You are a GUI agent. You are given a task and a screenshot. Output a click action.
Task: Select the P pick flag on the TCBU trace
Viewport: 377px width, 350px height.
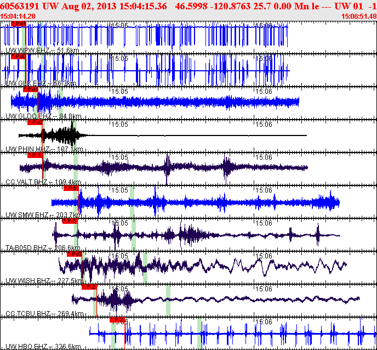[x=89, y=286]
